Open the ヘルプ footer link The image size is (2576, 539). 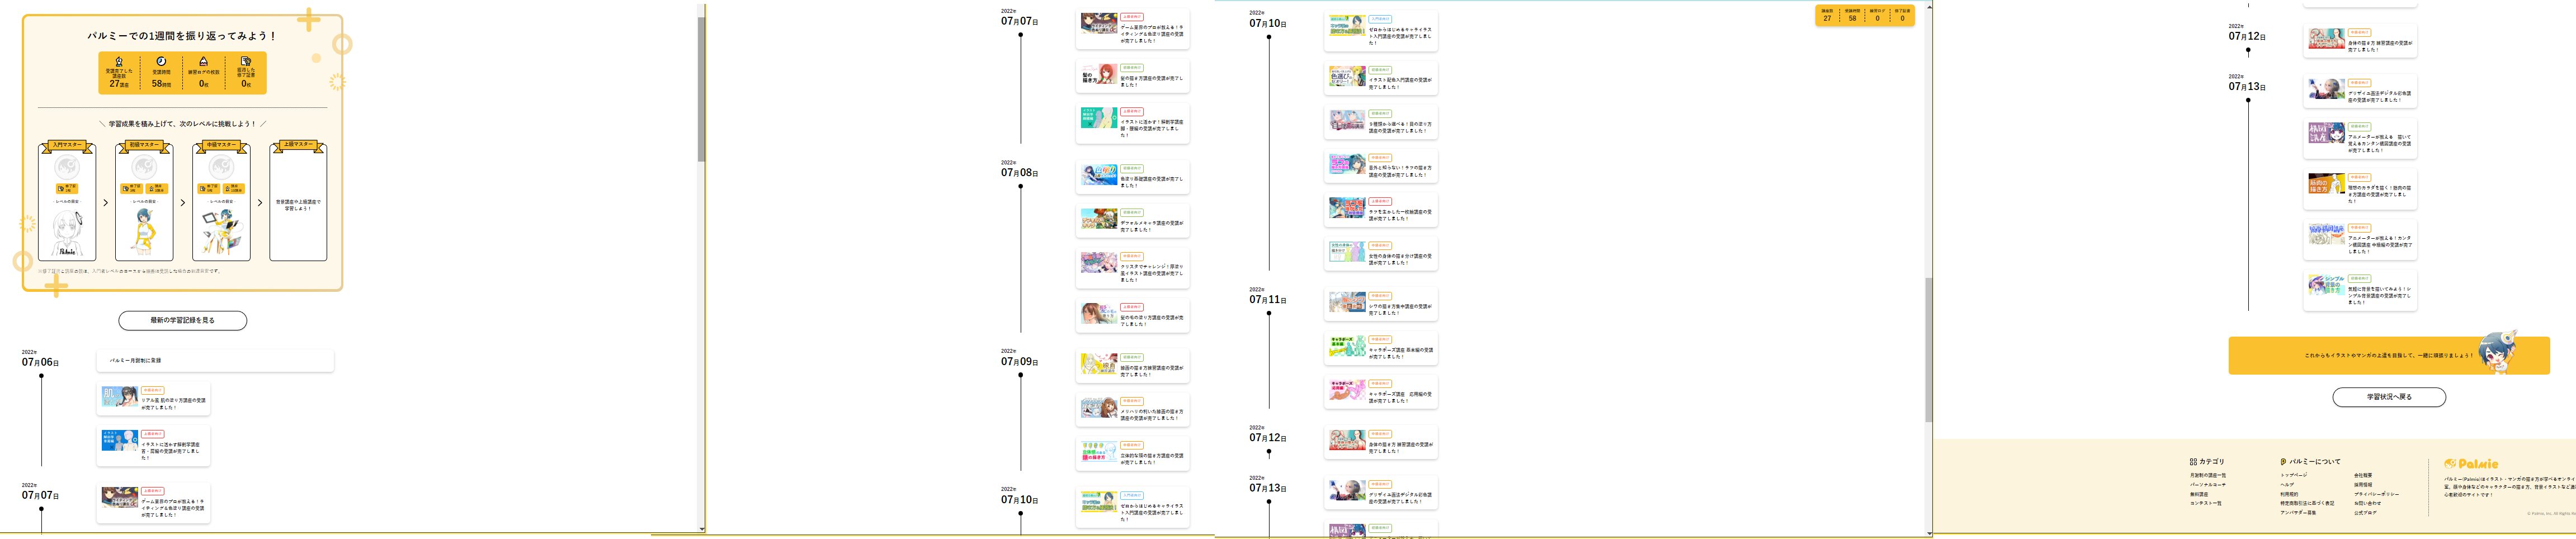pyautogui.click(x=2287, y=485)
